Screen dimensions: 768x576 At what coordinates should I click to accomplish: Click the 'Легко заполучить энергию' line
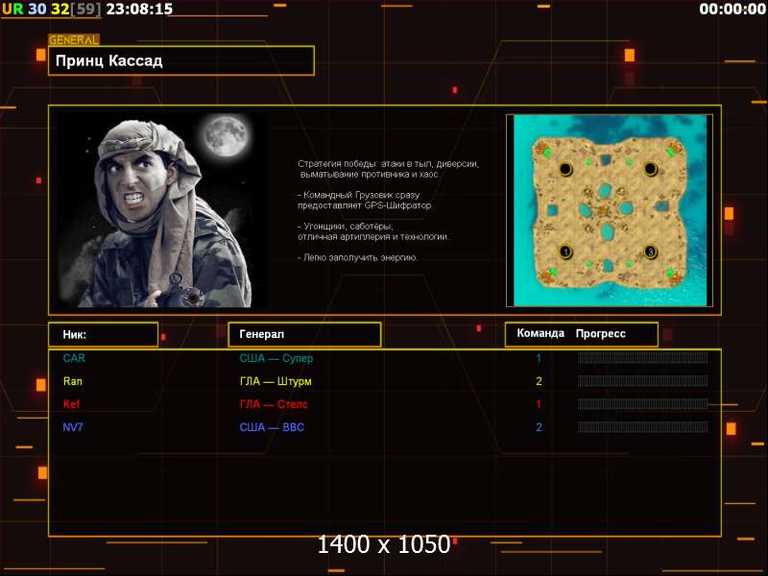357,257
